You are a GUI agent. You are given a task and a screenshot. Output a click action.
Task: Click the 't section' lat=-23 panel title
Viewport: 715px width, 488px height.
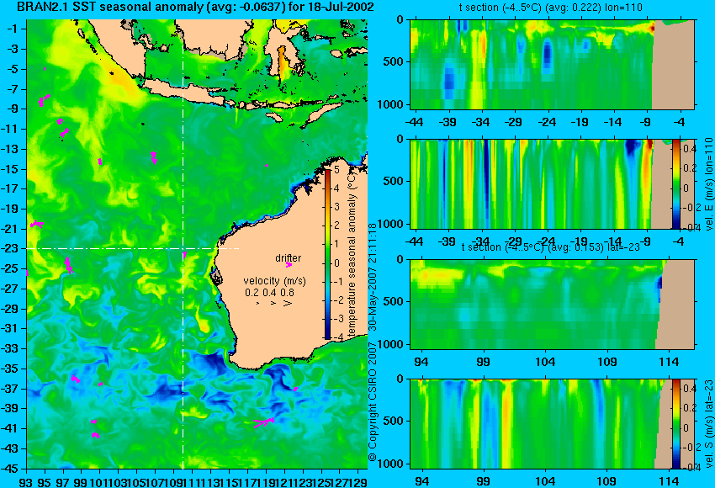[550, 247]
